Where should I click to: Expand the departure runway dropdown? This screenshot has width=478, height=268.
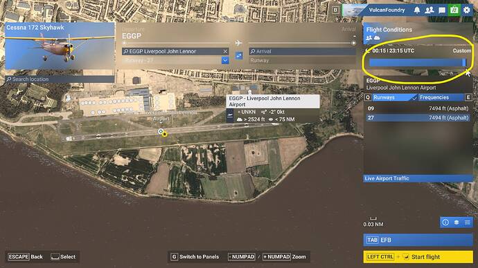pos(225,60)
